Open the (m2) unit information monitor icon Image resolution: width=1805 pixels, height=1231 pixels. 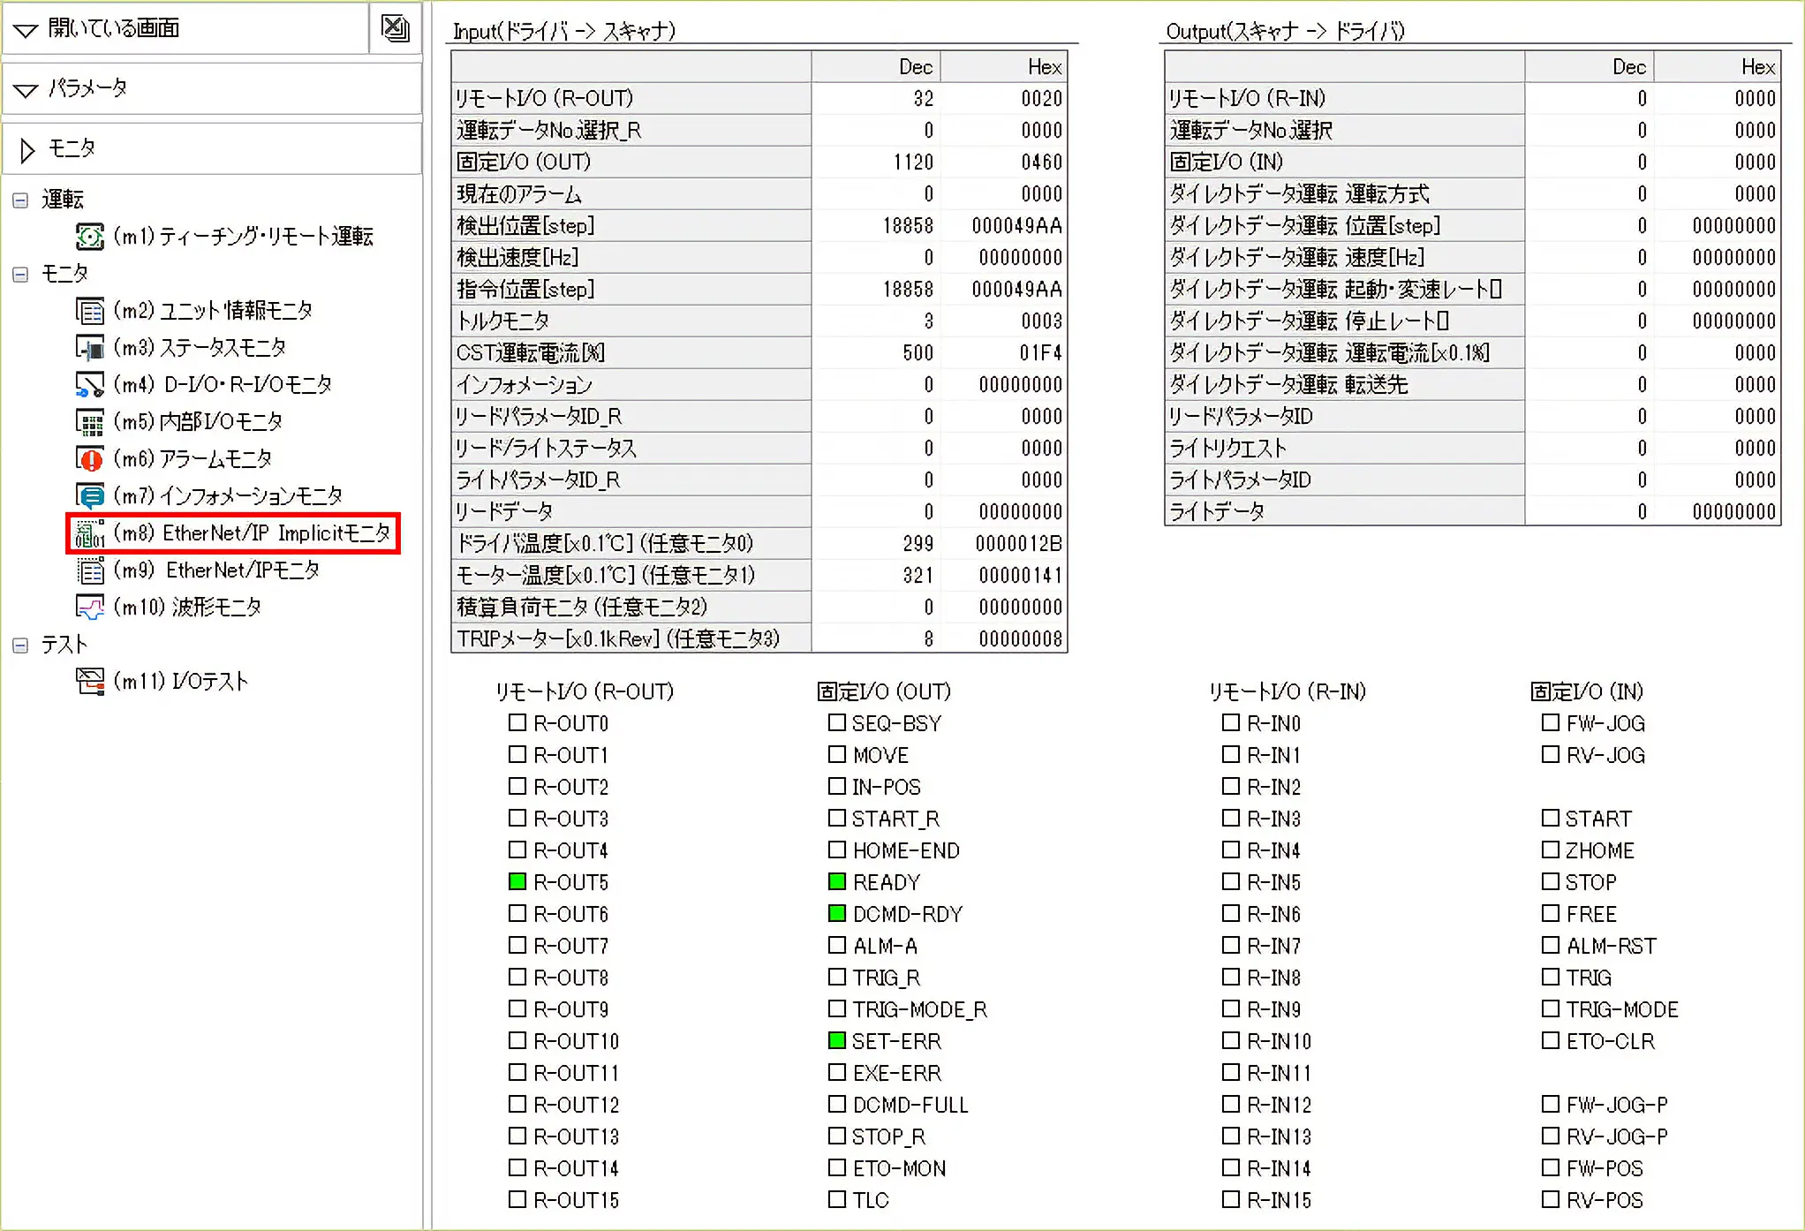point(90,310)
